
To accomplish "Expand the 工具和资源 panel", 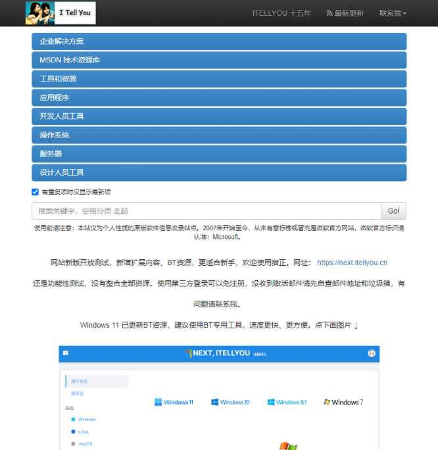I will pos(219,79).
